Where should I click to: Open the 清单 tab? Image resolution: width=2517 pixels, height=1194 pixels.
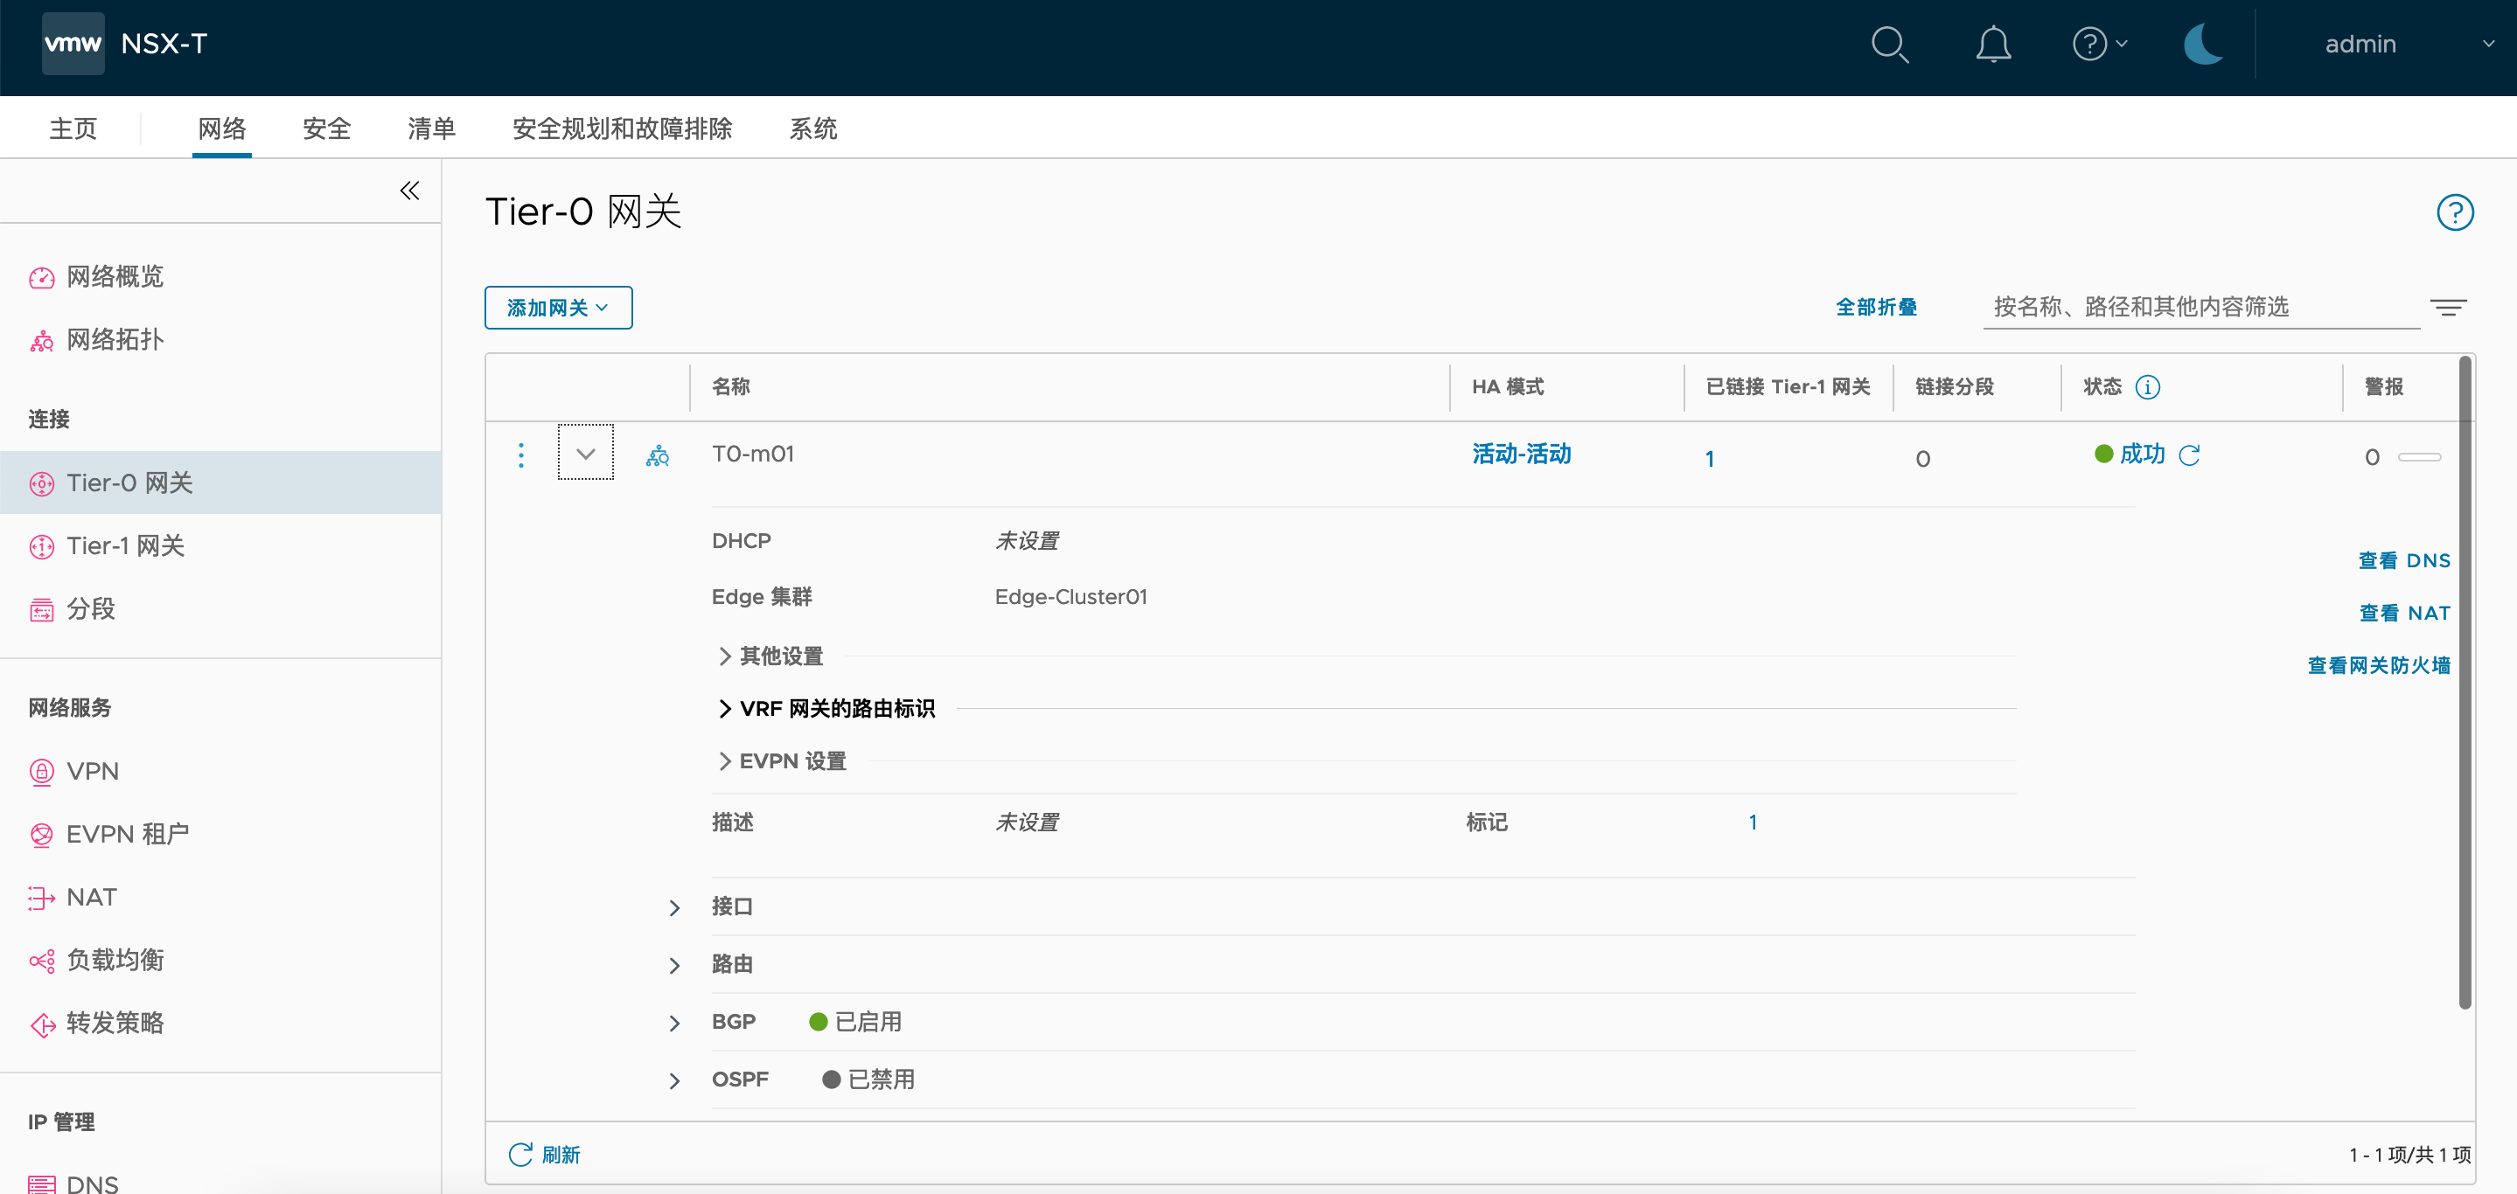pos(431,128)
